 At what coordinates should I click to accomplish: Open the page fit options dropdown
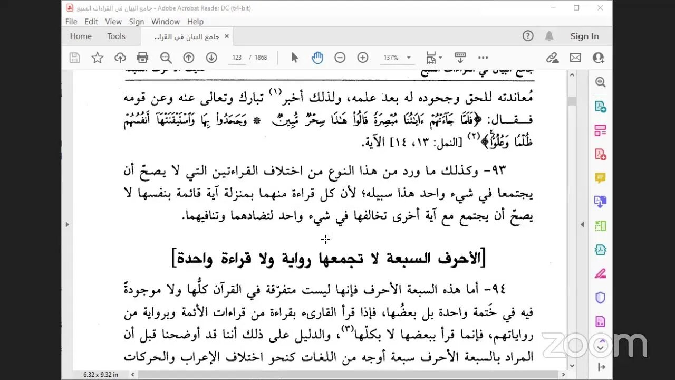coord(434,58)
